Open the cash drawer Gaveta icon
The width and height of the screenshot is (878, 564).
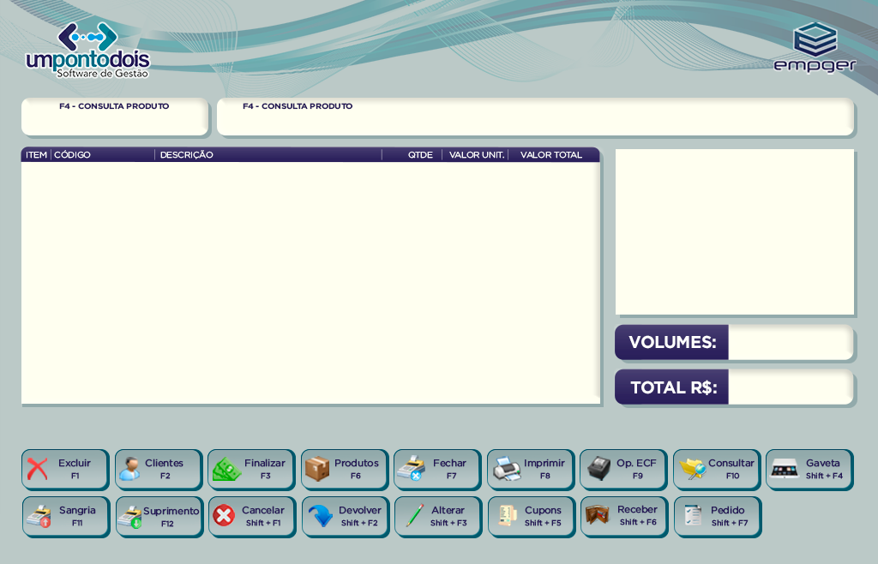pyautogui.click(x=785, y=469)
